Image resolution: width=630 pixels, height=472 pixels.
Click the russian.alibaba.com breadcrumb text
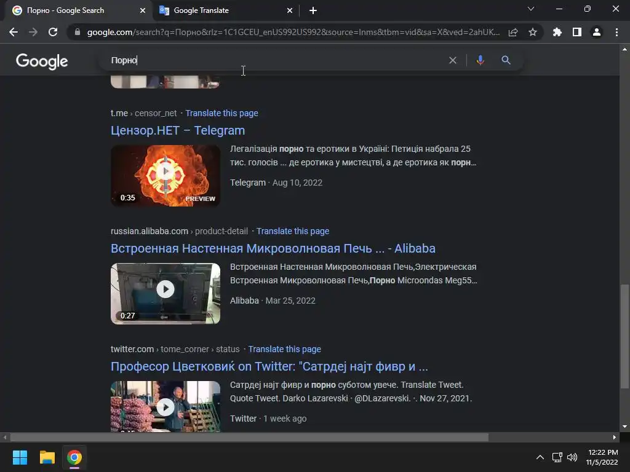[x=179, y=231]
